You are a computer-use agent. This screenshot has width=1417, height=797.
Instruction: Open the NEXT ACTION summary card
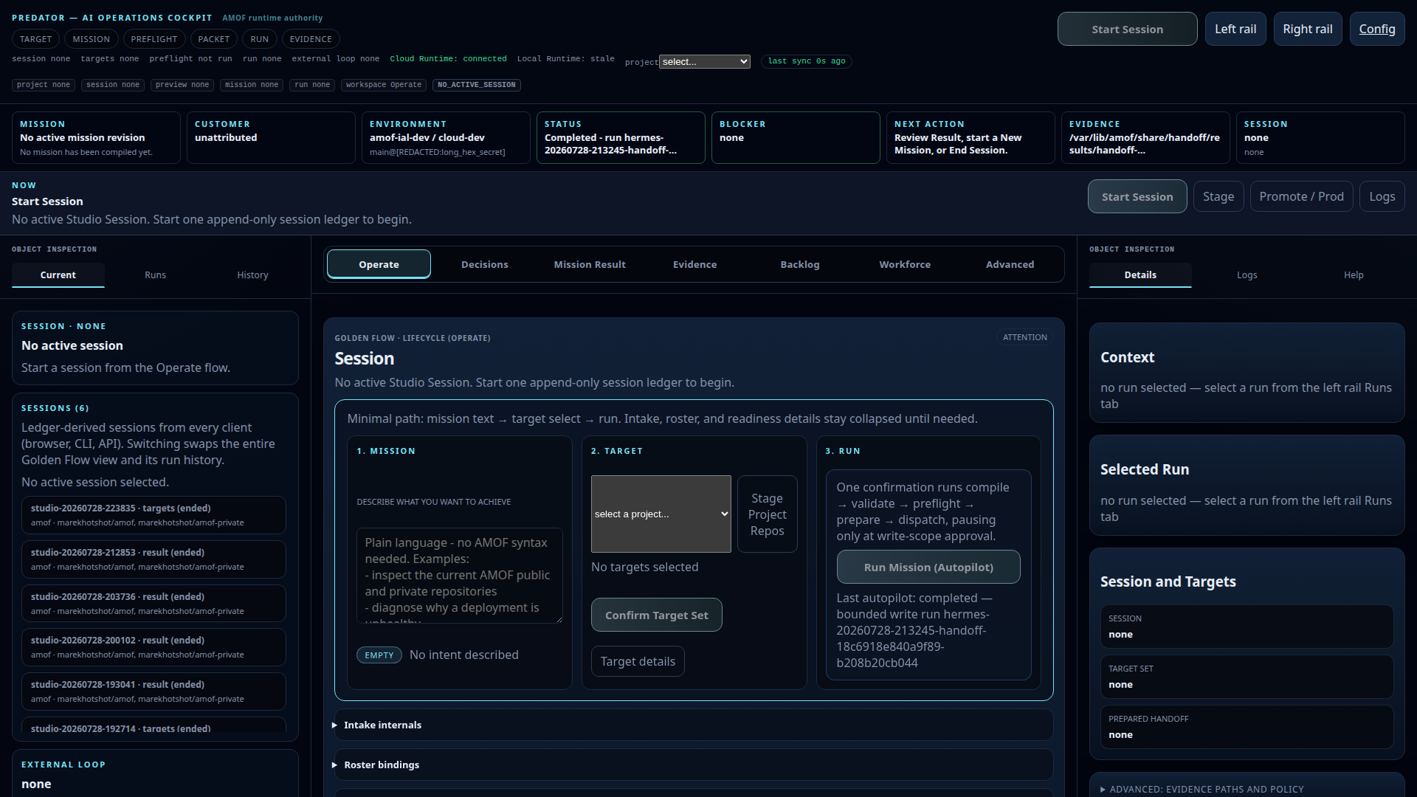(970, 137)
